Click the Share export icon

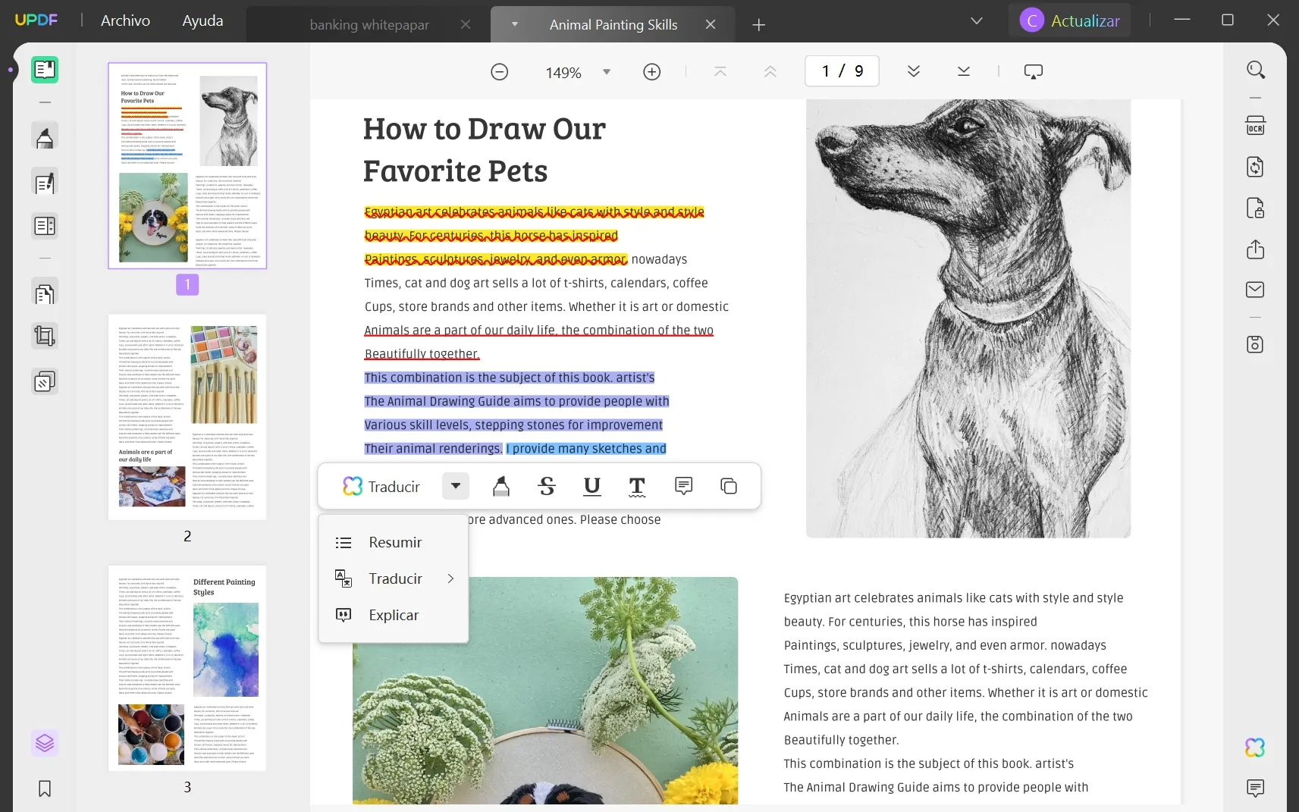pyautogui.click(x=1256, y=249)
